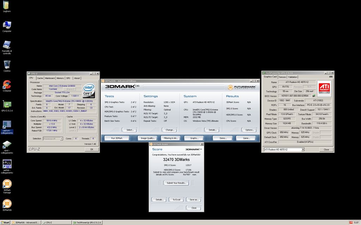Click the Run 3DMark button
The height and width of the screenshot is (225, 361).
point(117,138)
